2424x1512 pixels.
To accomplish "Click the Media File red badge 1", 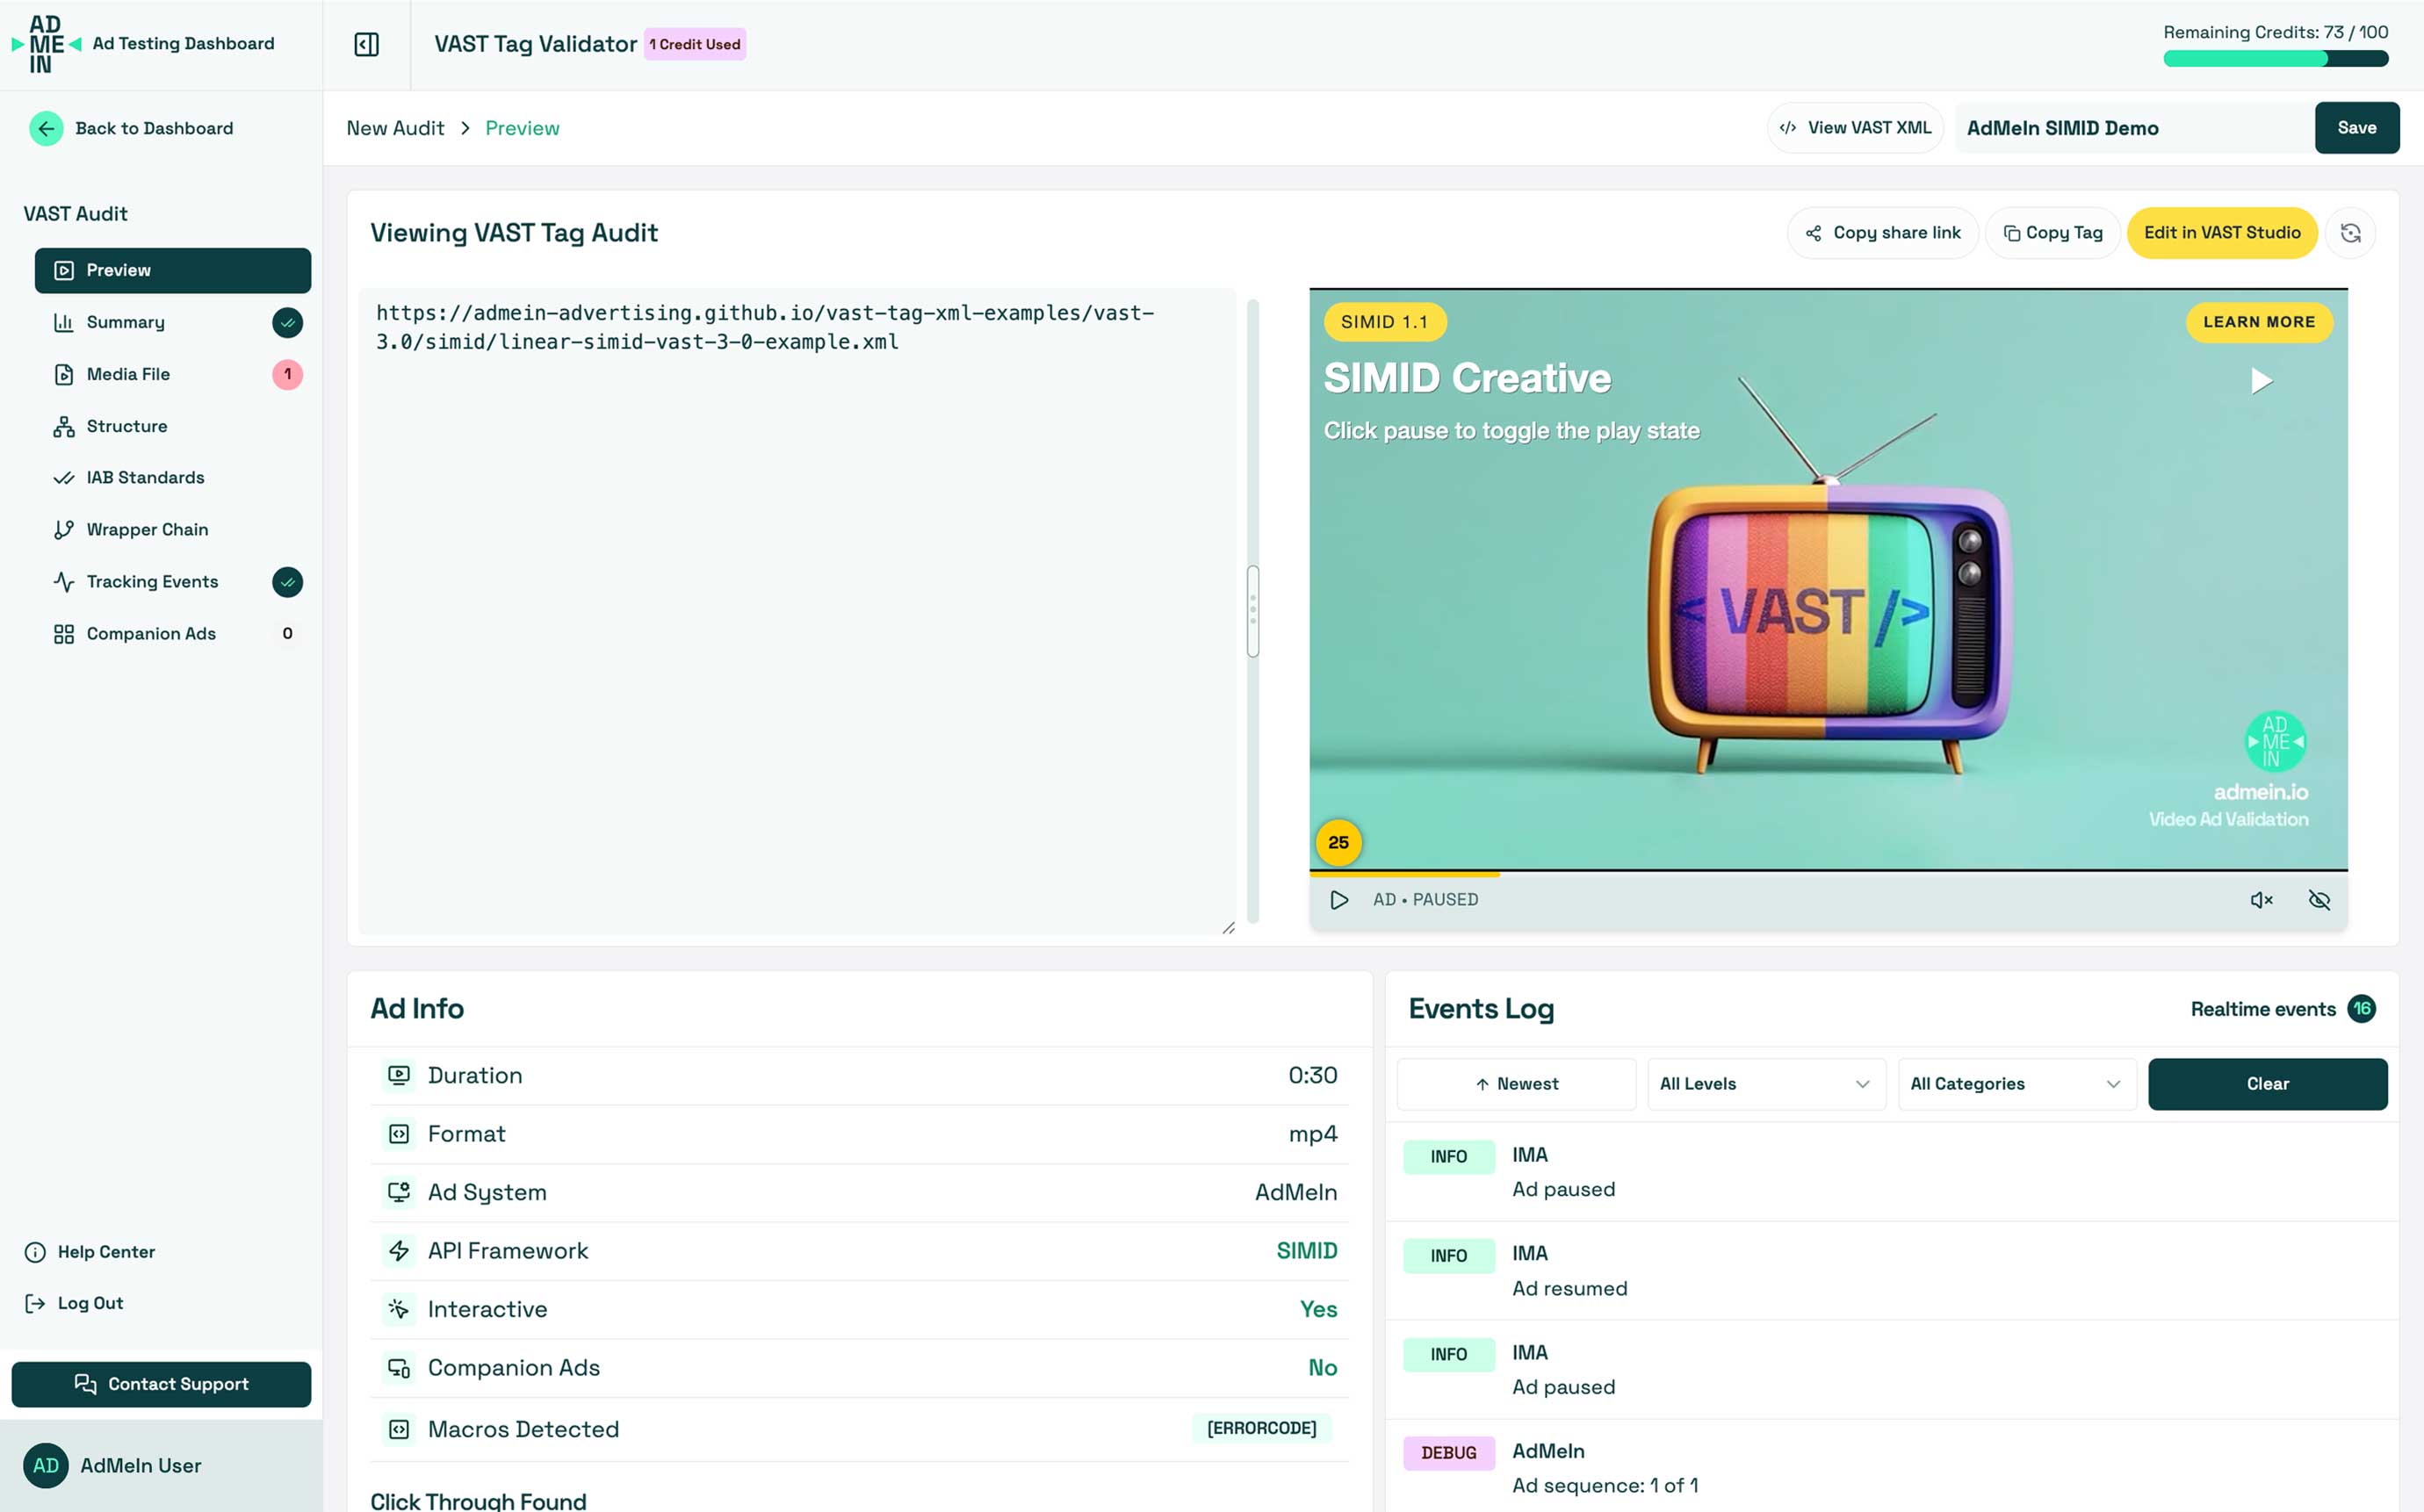I will point(287,374).
